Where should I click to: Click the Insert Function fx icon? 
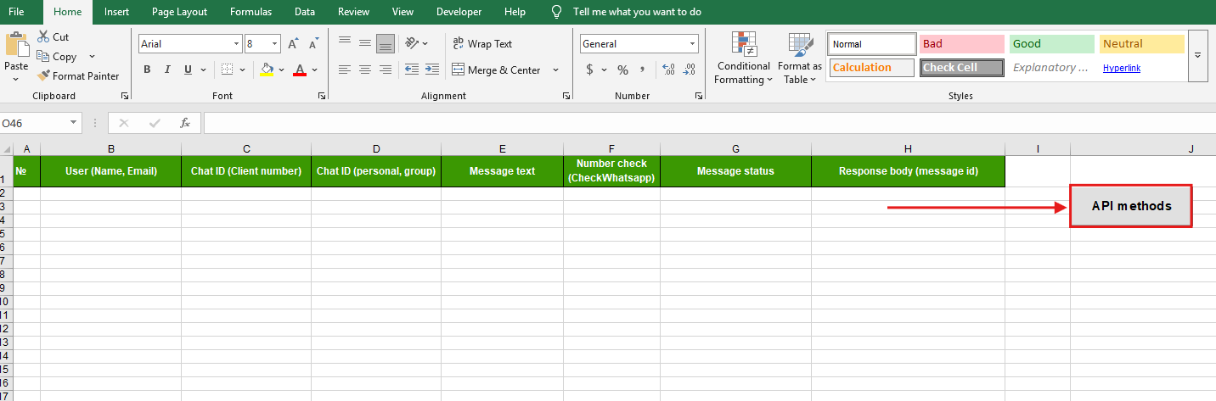tap(185, 123)
